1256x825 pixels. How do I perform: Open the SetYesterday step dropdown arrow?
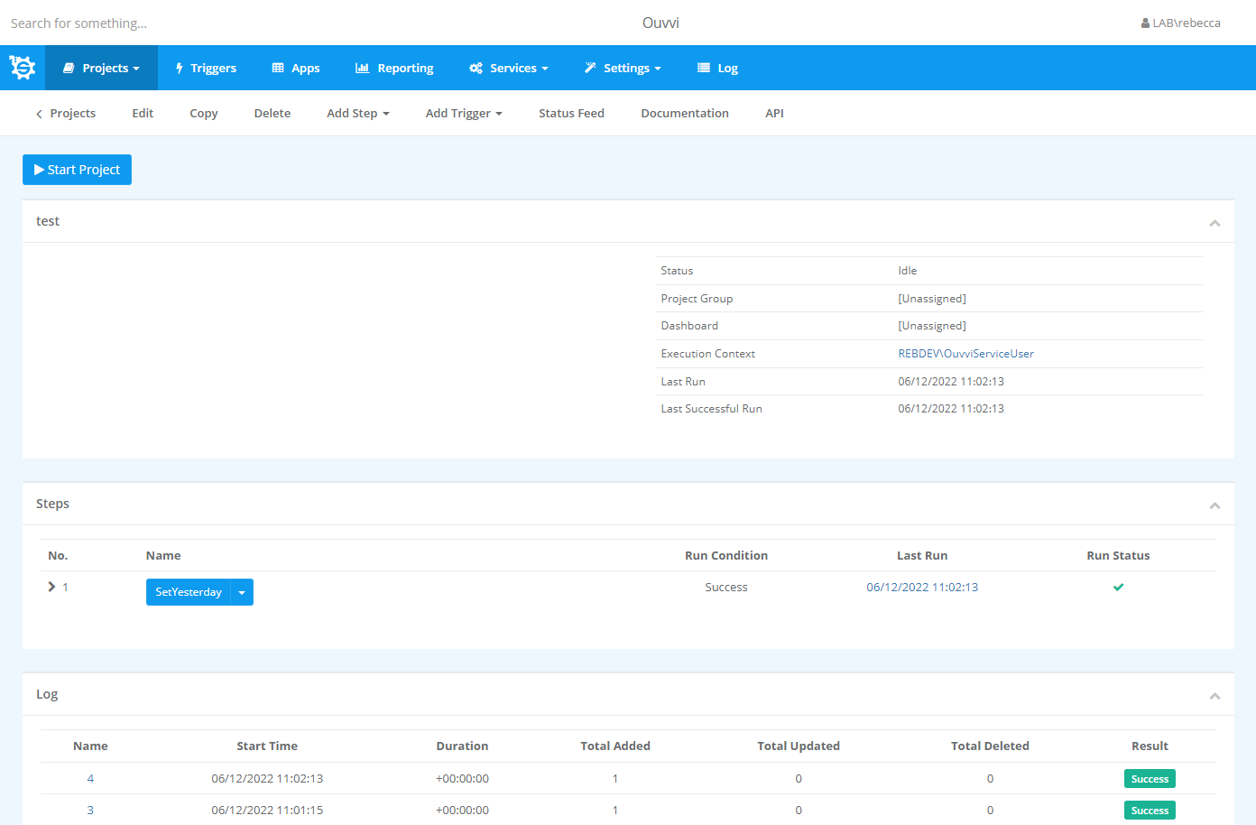(x=242, y=592)
